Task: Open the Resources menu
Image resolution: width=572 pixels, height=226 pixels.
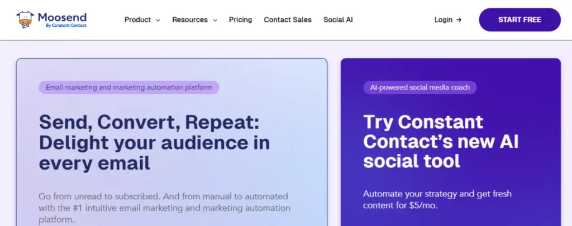Action: pos(195,20)
